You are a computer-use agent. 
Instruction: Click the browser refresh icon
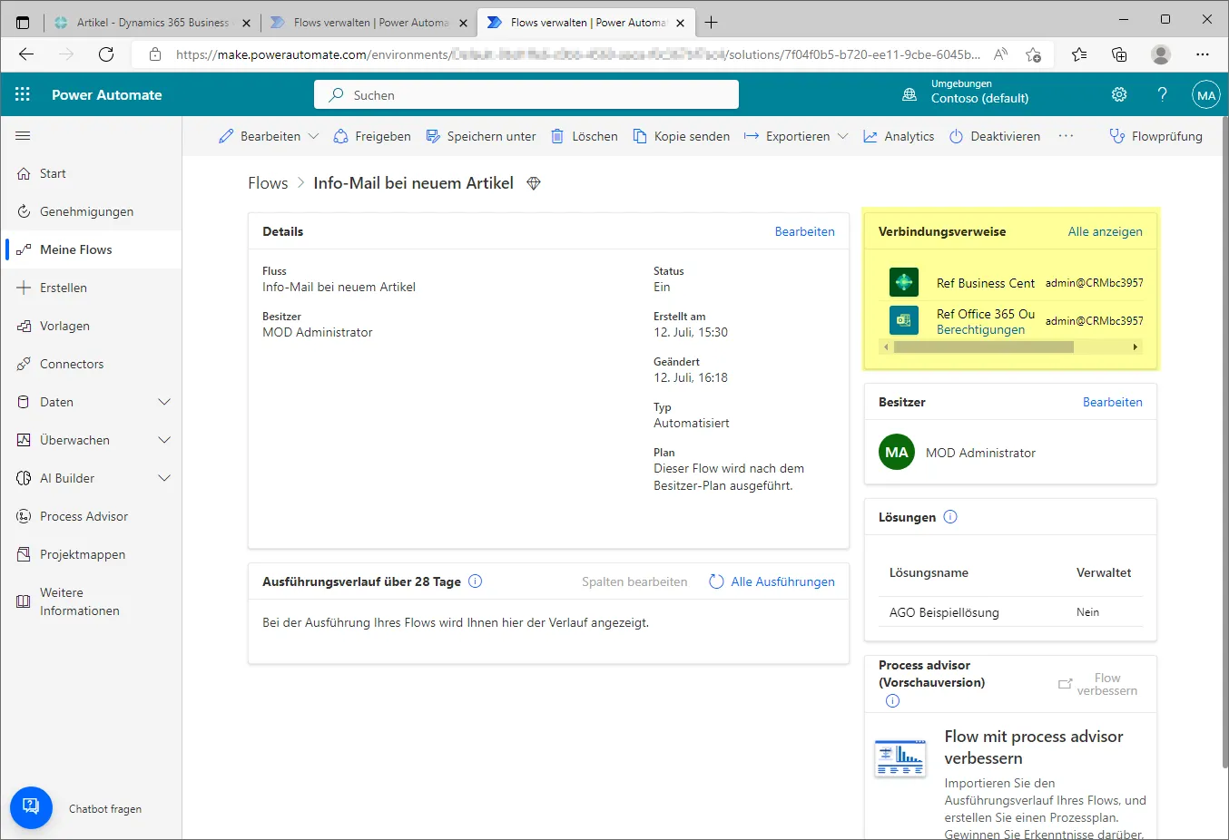point(106,54)
